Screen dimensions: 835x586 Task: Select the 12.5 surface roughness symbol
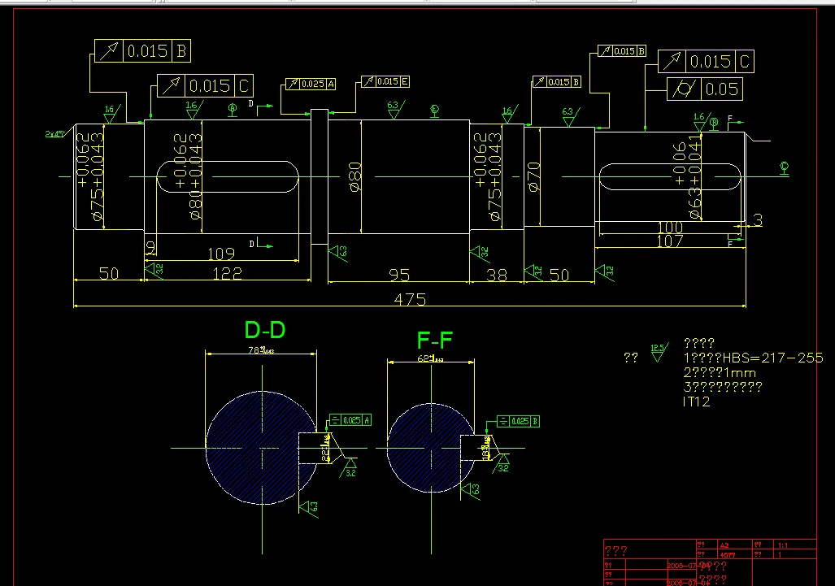[659, 353]
